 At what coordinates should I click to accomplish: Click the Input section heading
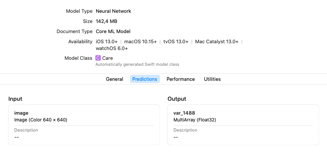15,99
